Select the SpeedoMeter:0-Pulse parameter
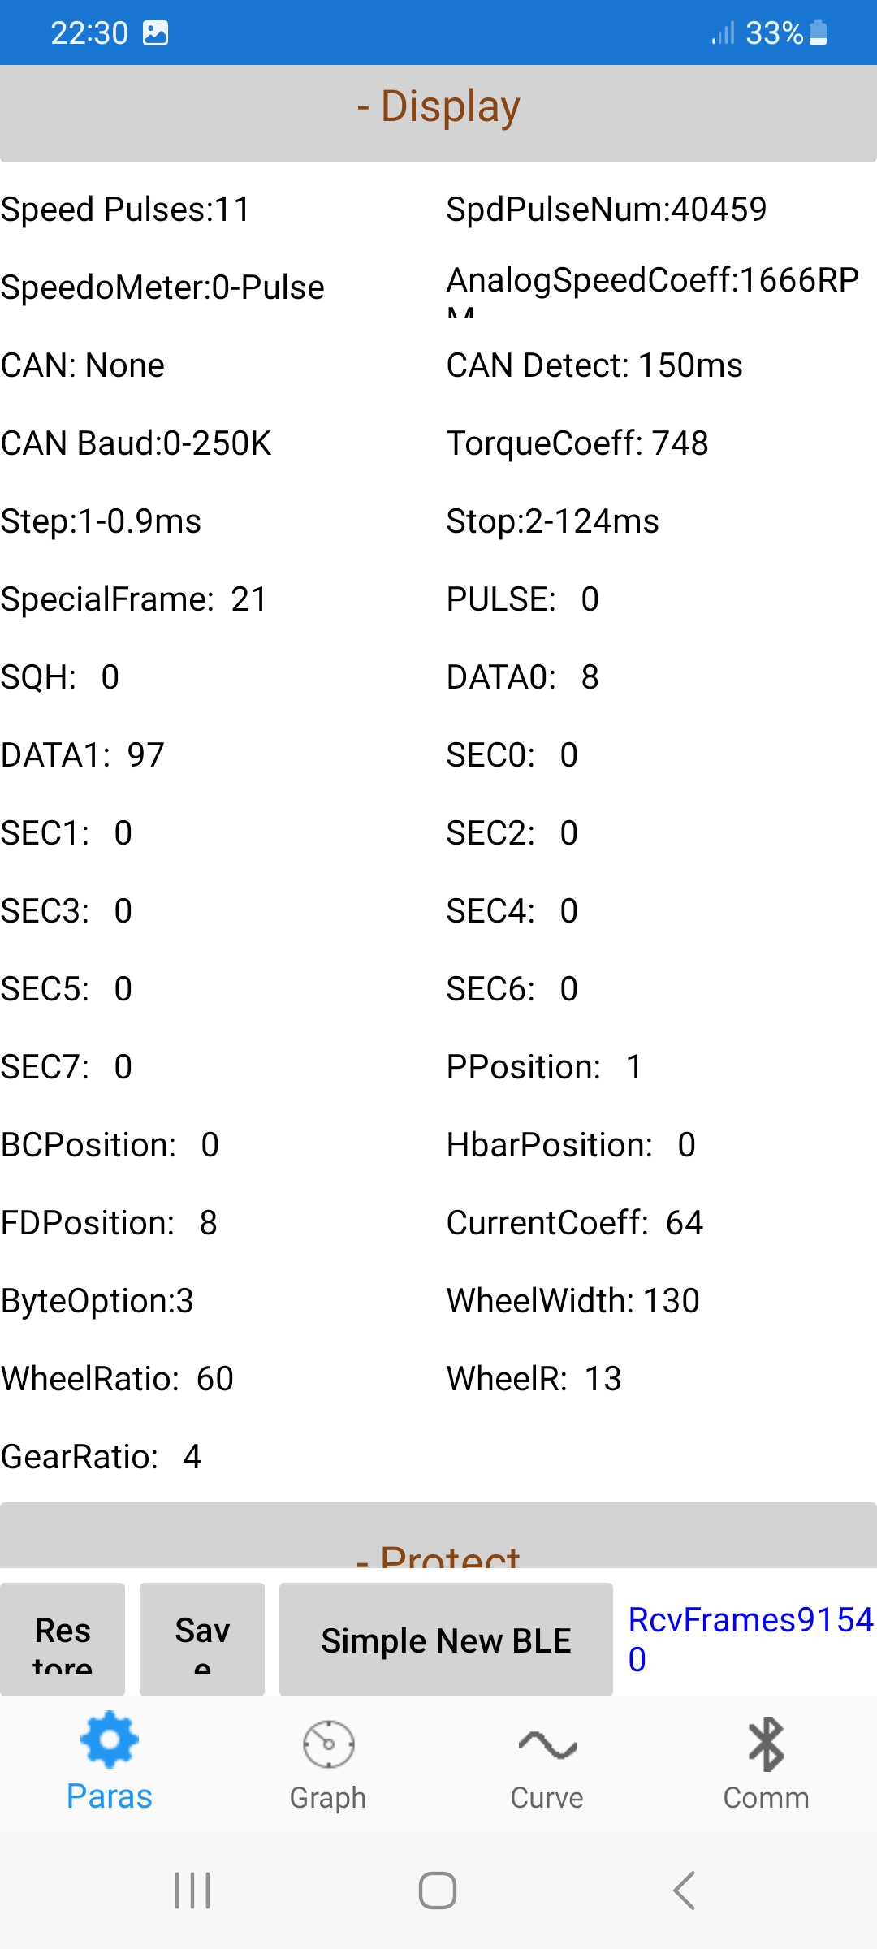This screenshot has width=877, height=1949. tap(162, 287)
